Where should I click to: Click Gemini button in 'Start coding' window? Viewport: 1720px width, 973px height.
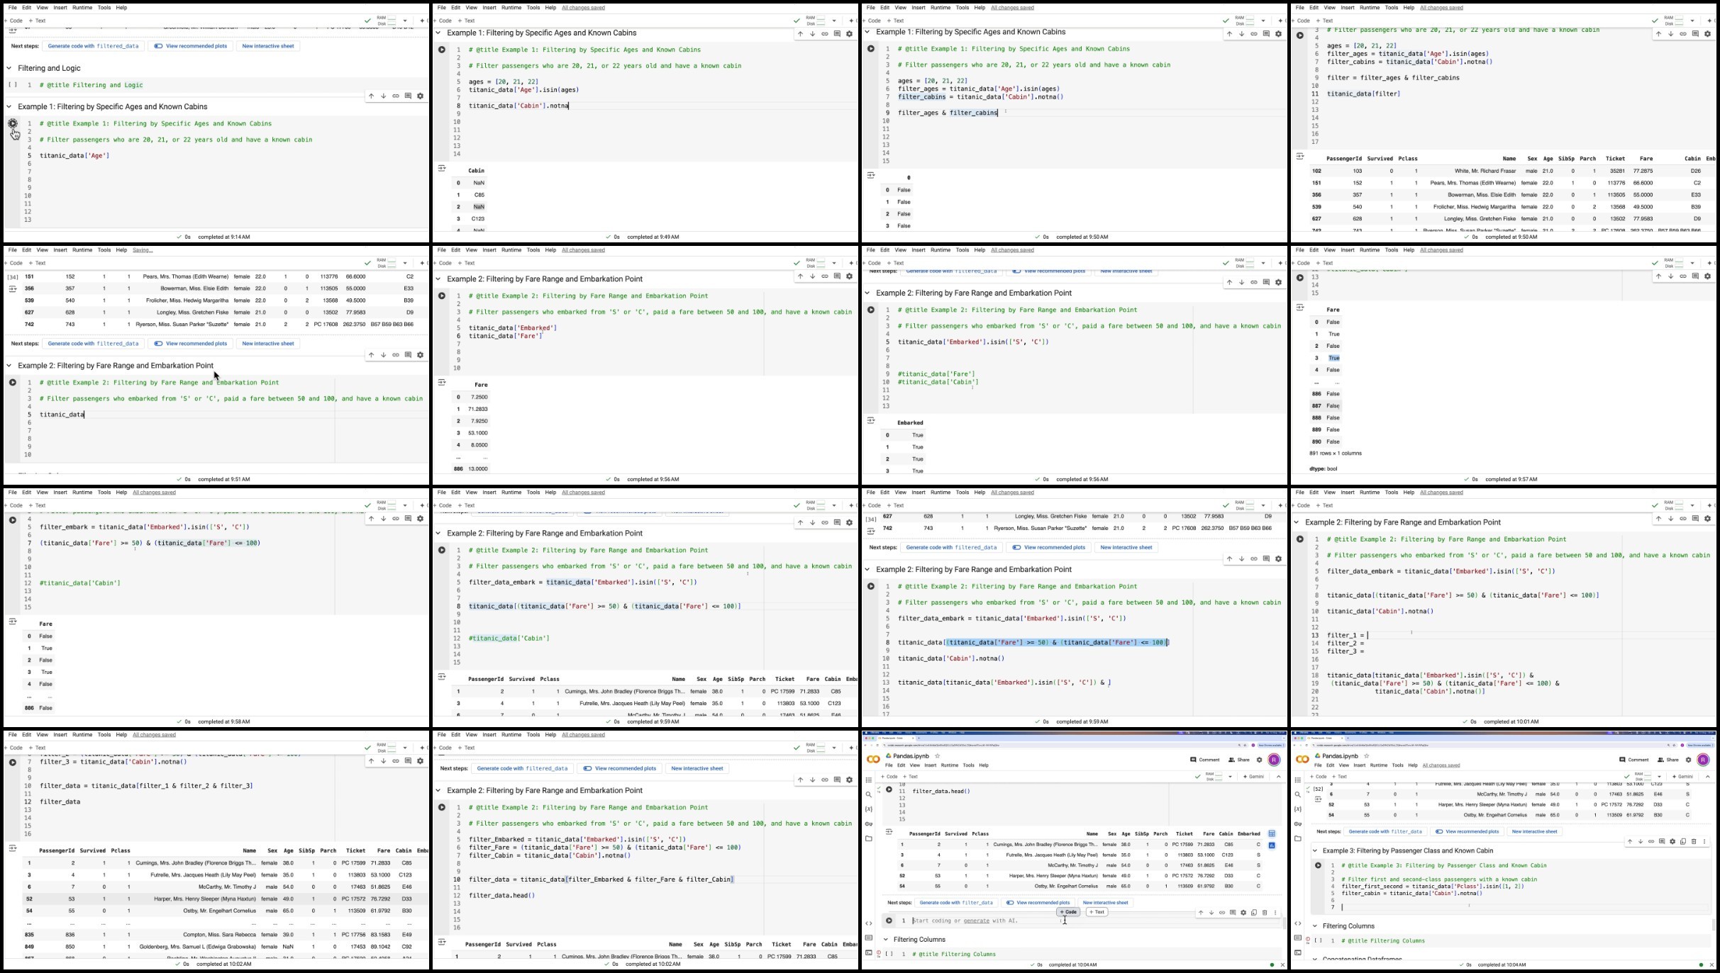click(1254, 777)
